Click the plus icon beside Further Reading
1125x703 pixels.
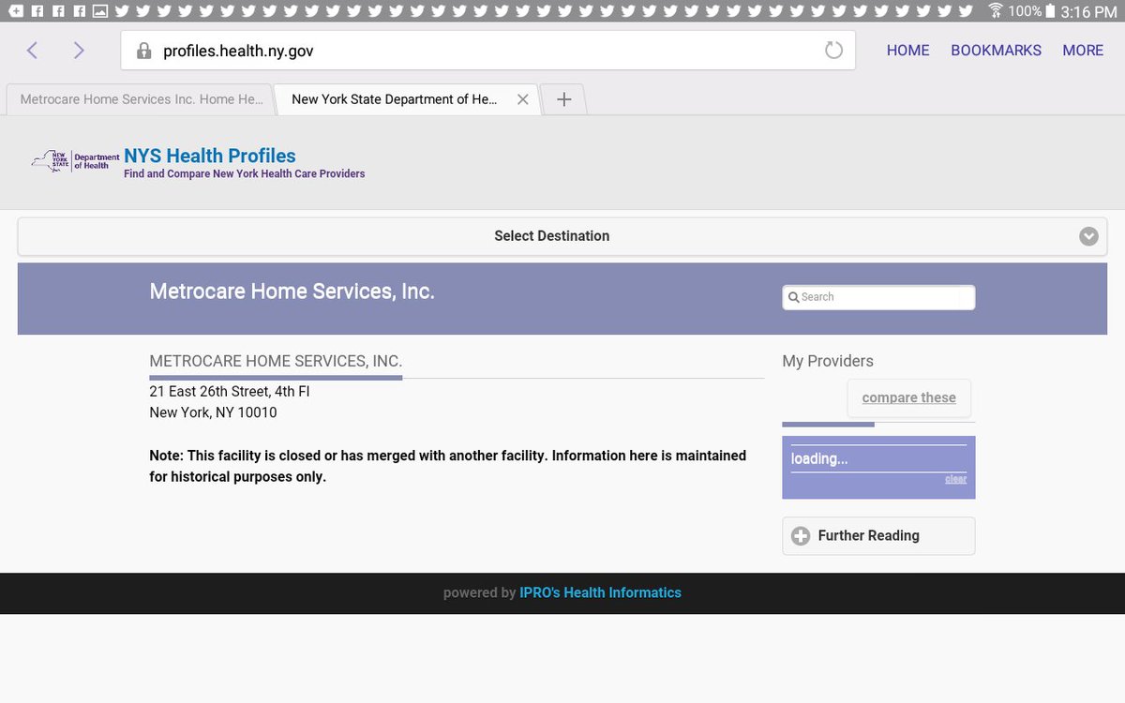point(801,536)
